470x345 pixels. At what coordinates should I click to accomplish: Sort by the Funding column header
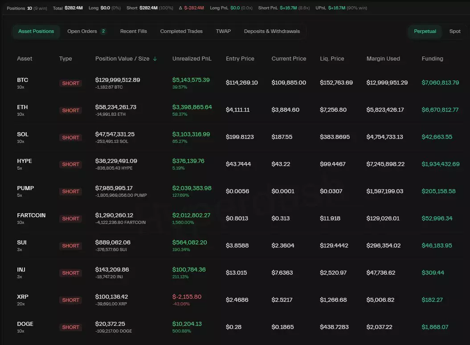point(432,59)
